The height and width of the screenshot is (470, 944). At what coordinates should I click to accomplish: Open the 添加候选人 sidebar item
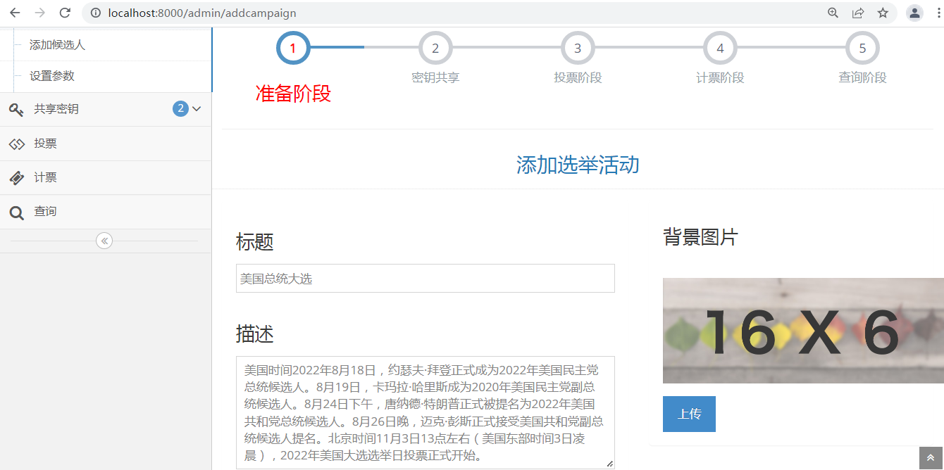point(57,45)
